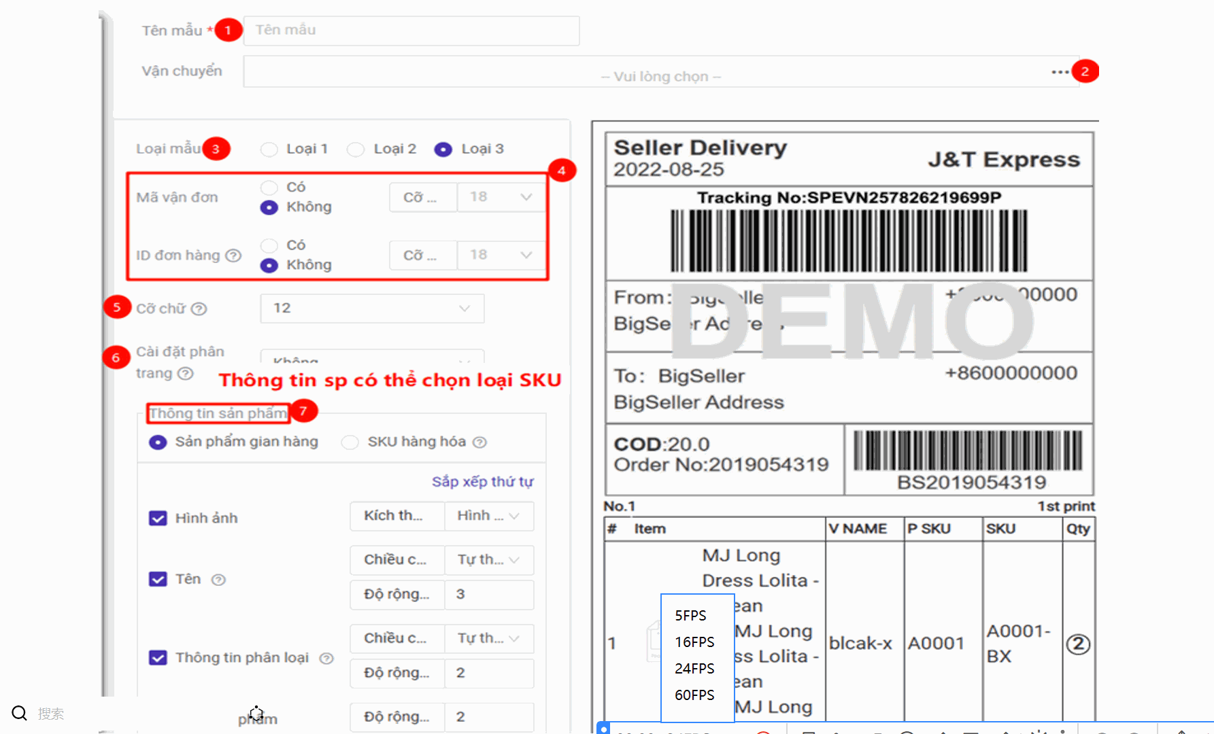Choose 24FPS from the popup menu
This screenshot has width=1214, height=734.
(x=694, y=668)
